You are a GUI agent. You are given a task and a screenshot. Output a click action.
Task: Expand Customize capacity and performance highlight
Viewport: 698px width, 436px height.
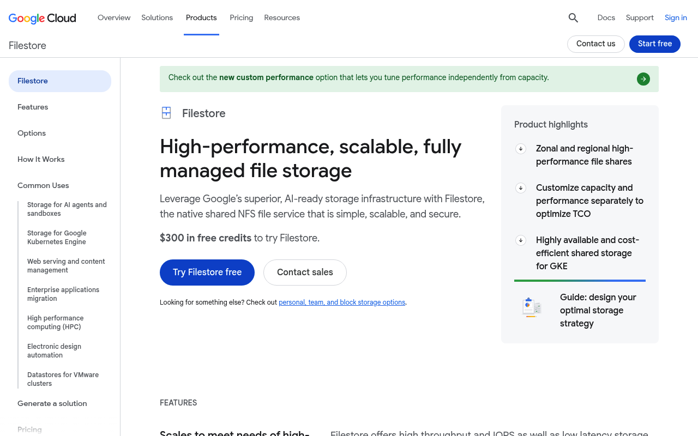(521, 188)
